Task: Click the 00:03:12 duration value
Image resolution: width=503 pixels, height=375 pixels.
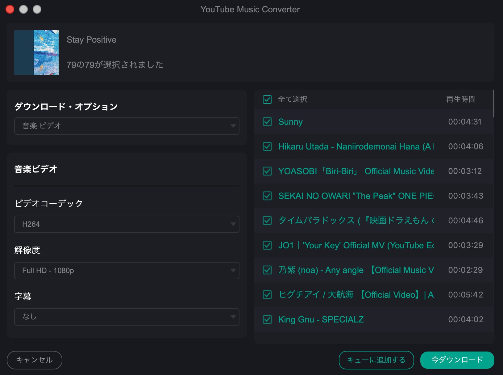Action: pyautogui.click(x=465, y=171)
